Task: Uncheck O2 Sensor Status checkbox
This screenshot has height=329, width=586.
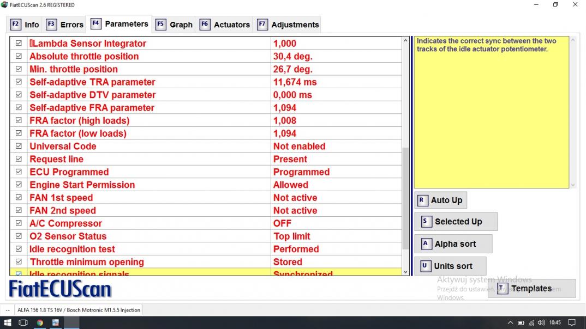Action: coord(19,236)
